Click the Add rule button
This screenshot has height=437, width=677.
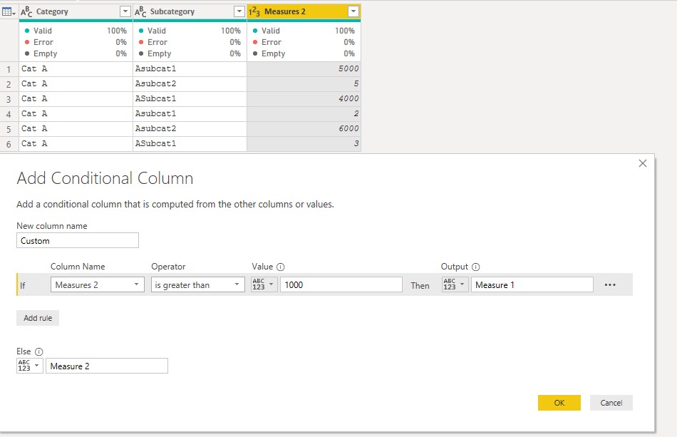38,318
